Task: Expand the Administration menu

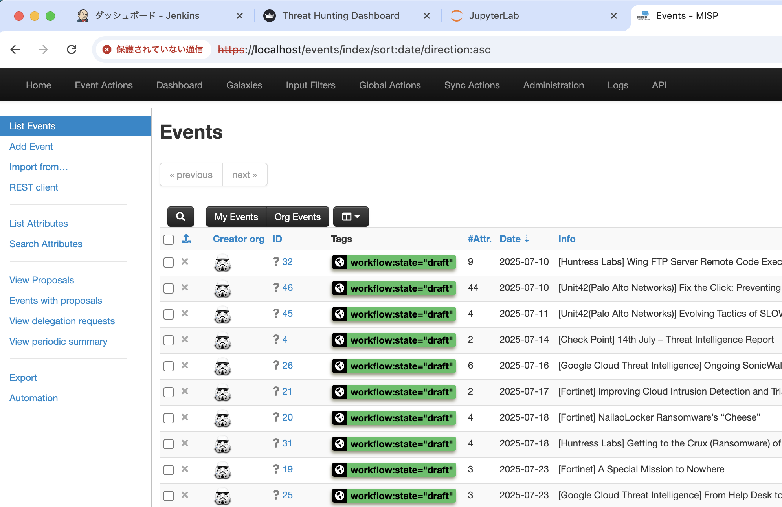Action: (x=553, y=85)
